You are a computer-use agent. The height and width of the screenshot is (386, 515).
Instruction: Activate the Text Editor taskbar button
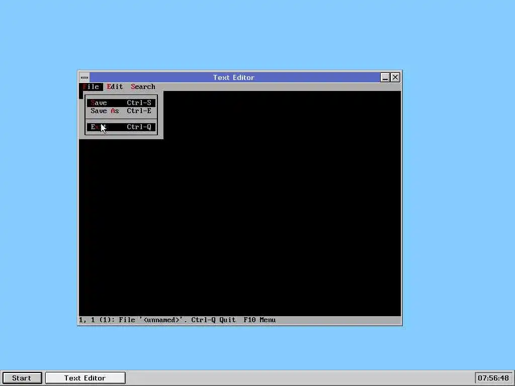pyautogui.click(x=85, y=378)
